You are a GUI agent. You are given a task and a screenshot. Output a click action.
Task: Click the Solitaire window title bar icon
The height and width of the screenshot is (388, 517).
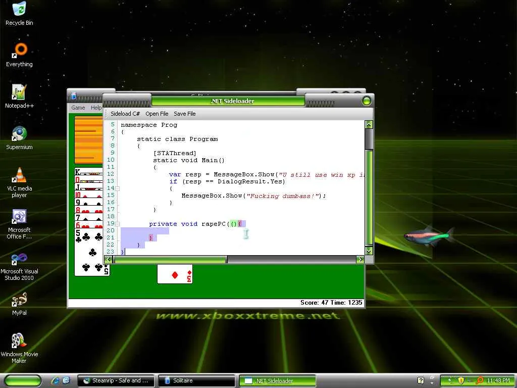(74, 95)
